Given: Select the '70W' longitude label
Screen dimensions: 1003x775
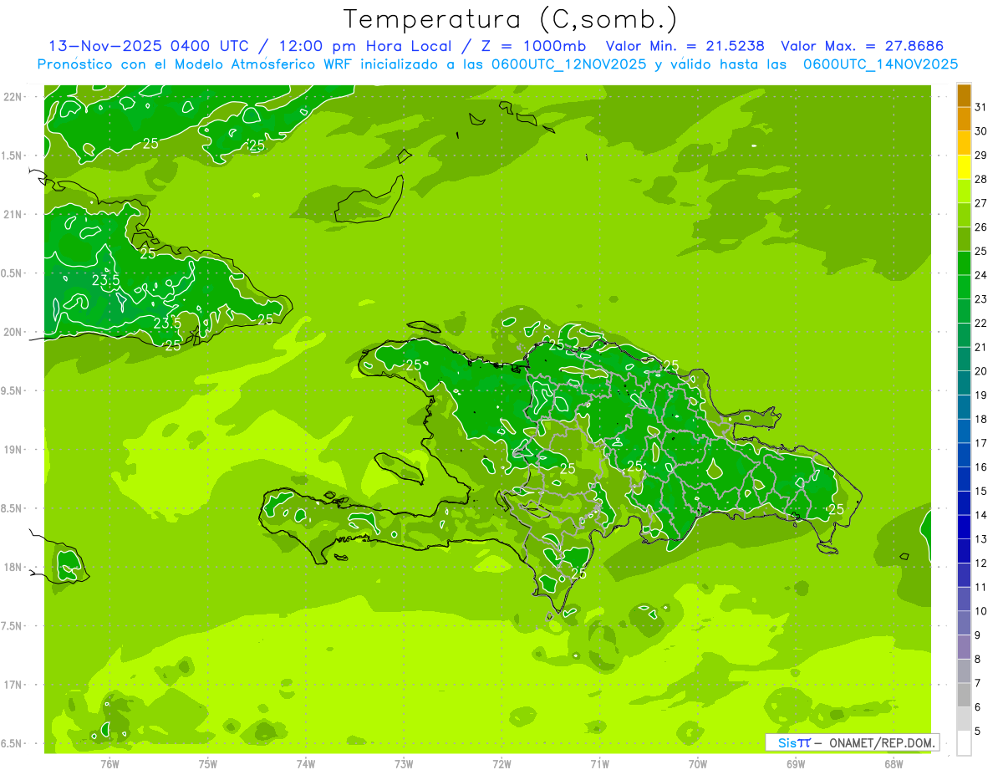Looking at the screenshot, I should [697, 763].
